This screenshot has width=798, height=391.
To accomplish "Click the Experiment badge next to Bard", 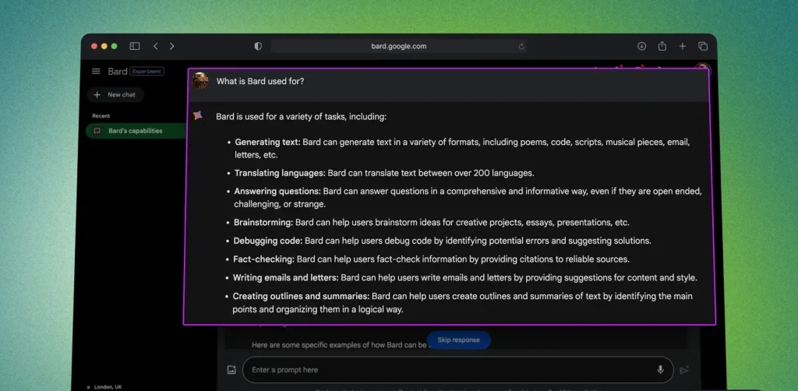I will pyautogui.click(x=147, y=71).
